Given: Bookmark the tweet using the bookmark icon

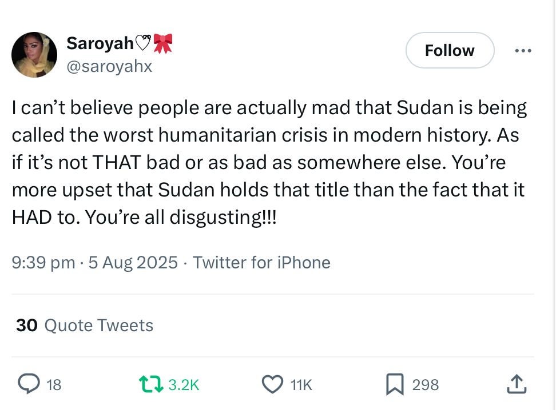Looking at the screenshot, I should point(396,384).
